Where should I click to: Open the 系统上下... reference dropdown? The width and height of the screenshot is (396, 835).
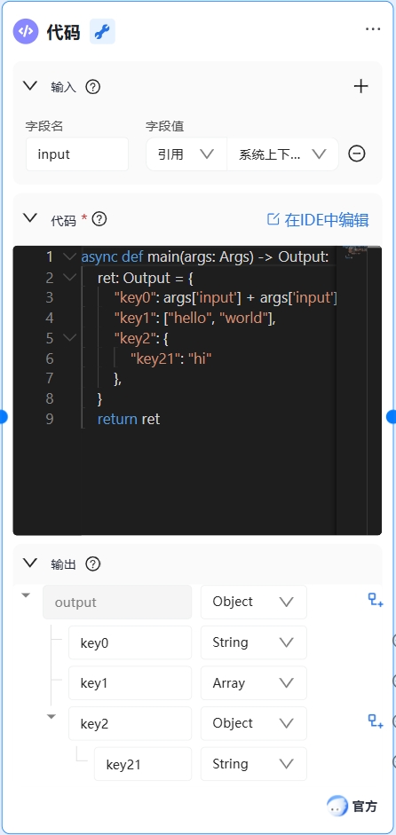[x=282, y=154]
